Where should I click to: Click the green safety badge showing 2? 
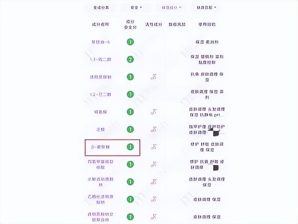[x=130, y=59]
